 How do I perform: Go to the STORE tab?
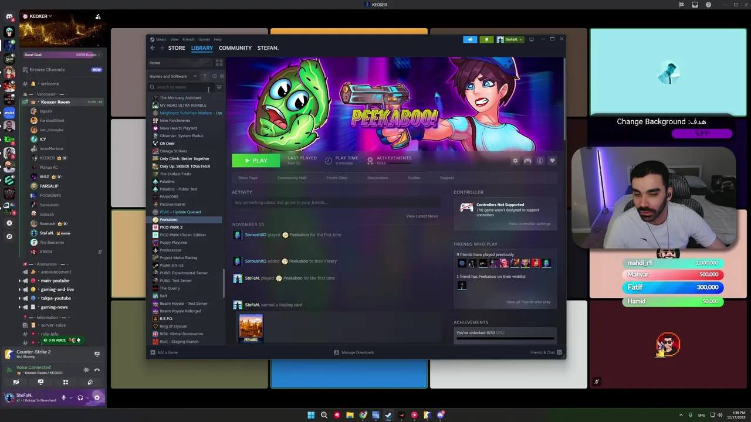[177, 48]
